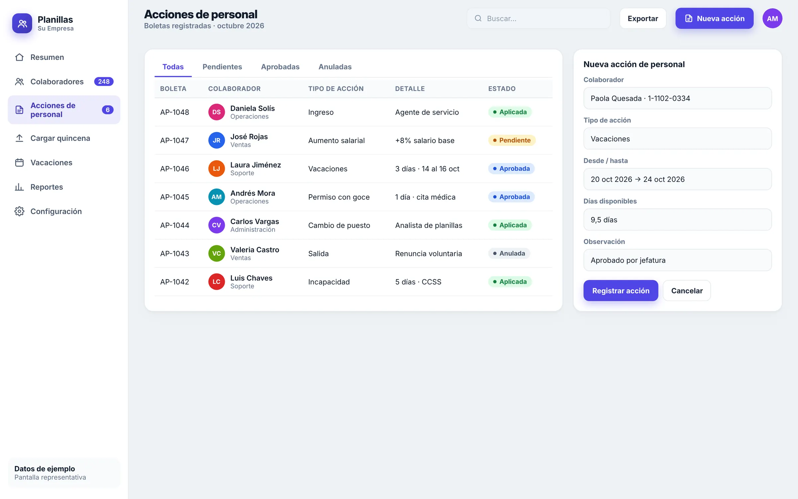Click the VC avatar for Valeria Castro
Image resolution: width=798 pixels, height=499 pixels.
[216, 253]
